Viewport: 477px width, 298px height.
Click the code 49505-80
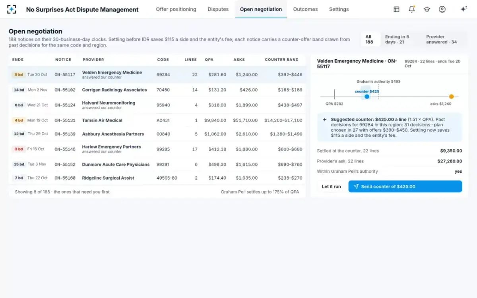tap(167, 178)
